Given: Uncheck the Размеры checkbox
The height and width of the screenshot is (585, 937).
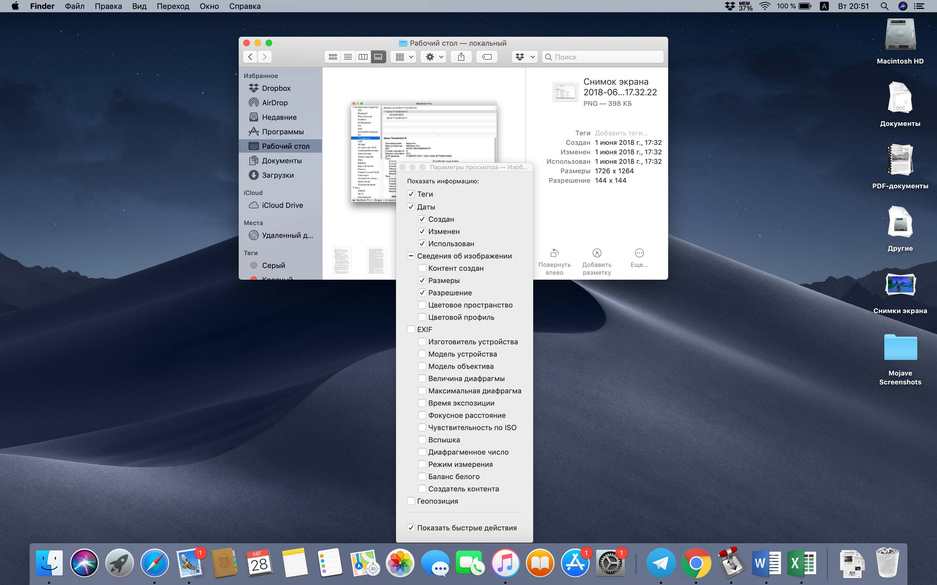Looking at the screenshot, I should (422, 281).
